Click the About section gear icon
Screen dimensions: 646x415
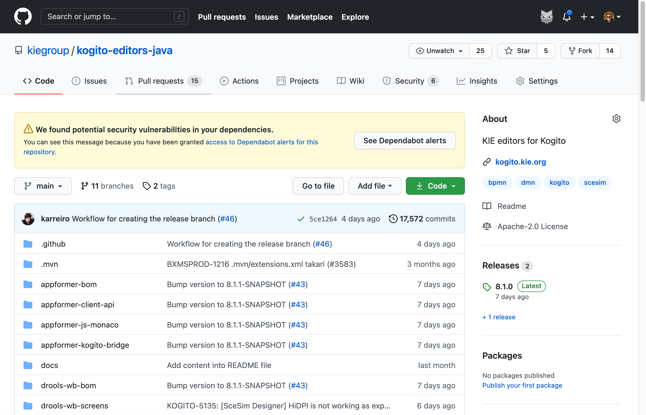coord(616,119)
